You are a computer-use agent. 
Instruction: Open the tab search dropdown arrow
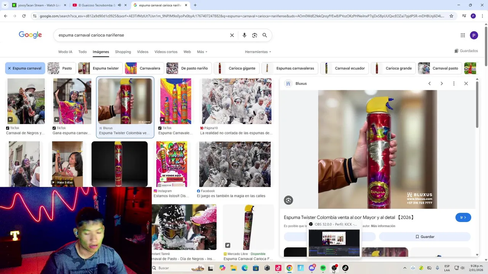pyautogui.click(x=5, y=5)
